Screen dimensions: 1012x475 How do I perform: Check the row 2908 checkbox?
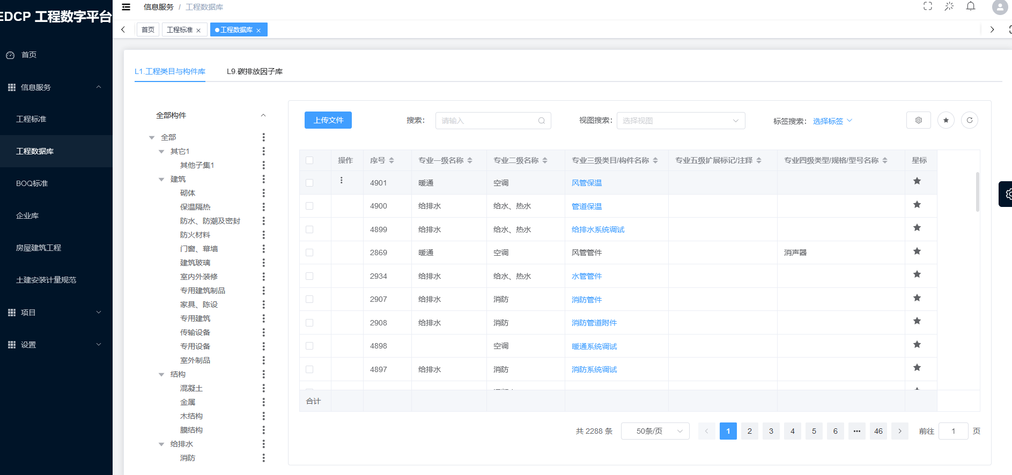point(309,323)
